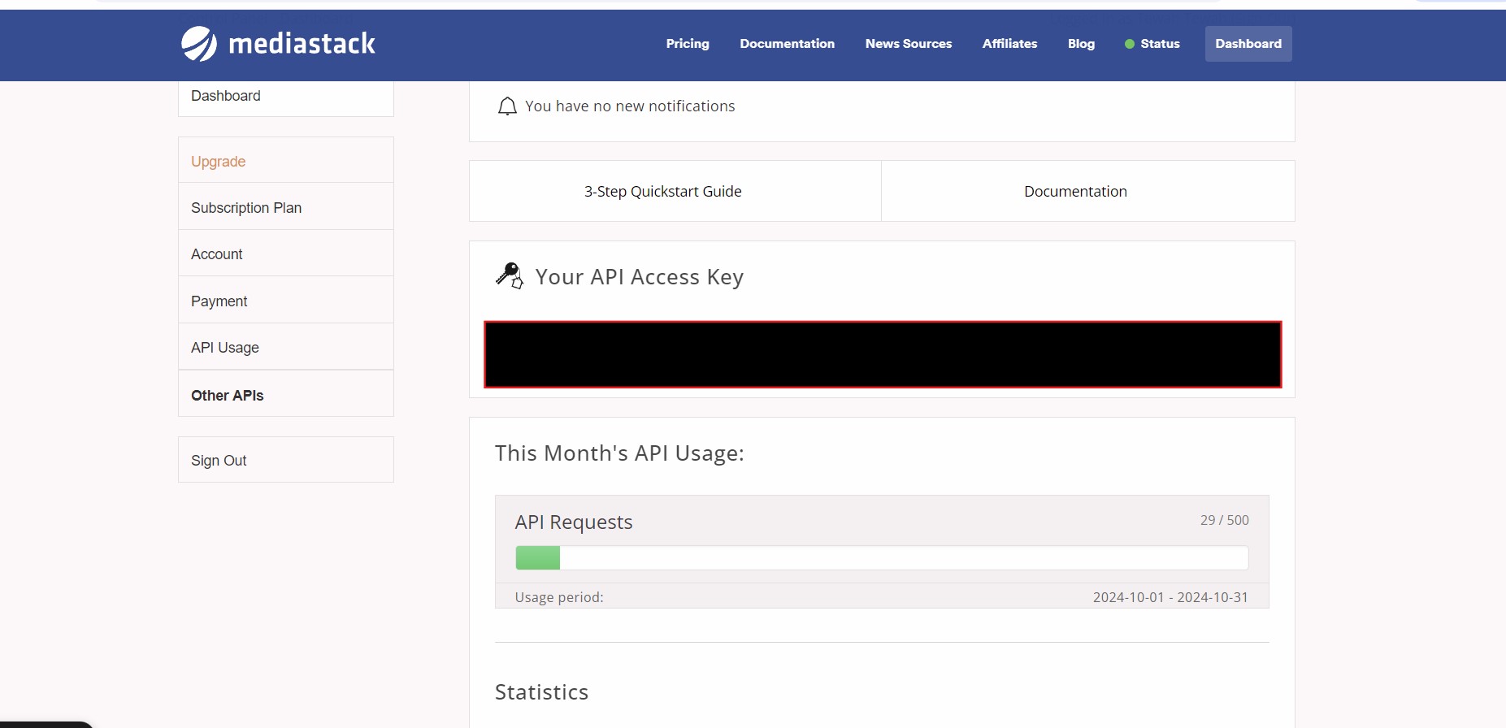The image size is (1506, 728).
Task: Visit the Blog
Action: [1081, 44]
